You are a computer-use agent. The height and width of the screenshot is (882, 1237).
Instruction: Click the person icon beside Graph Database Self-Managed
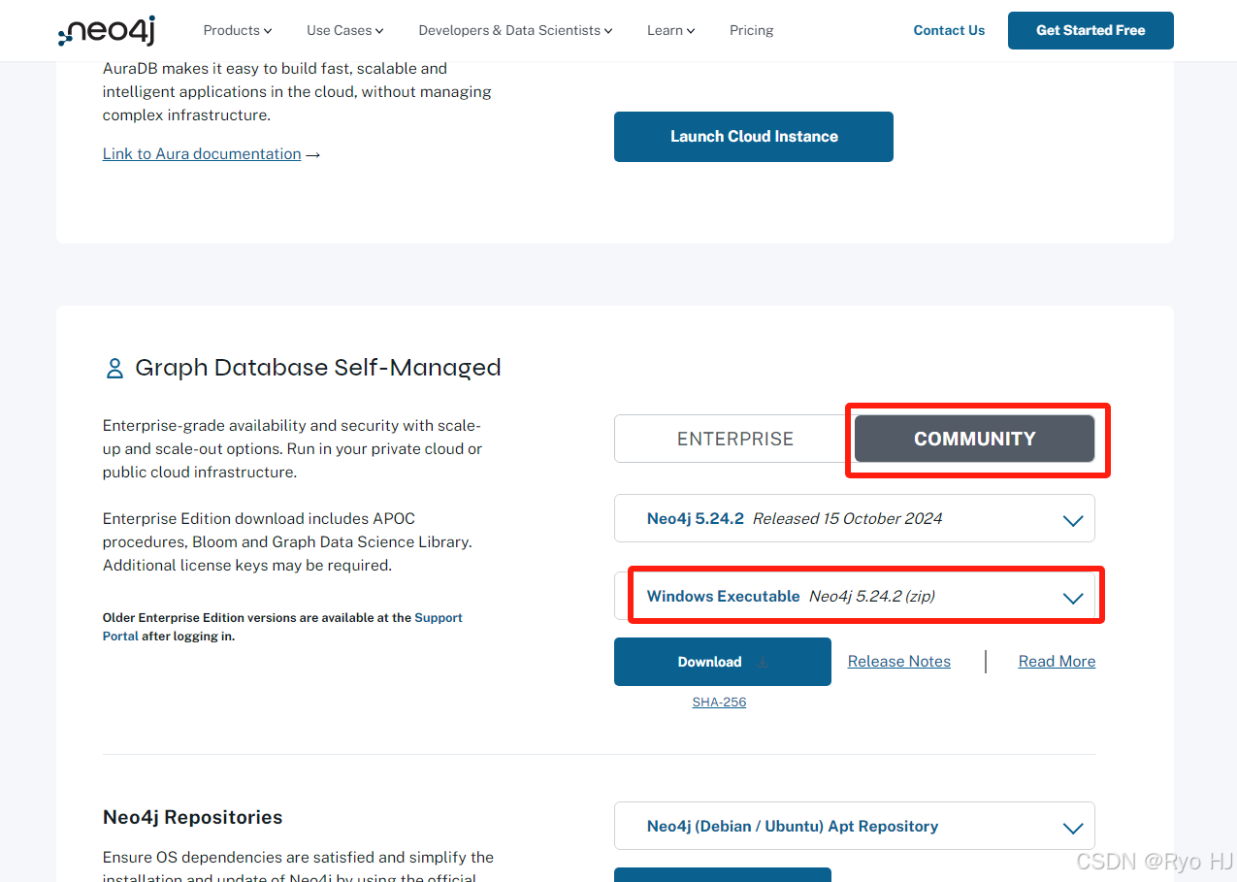(x=114, y=368)
